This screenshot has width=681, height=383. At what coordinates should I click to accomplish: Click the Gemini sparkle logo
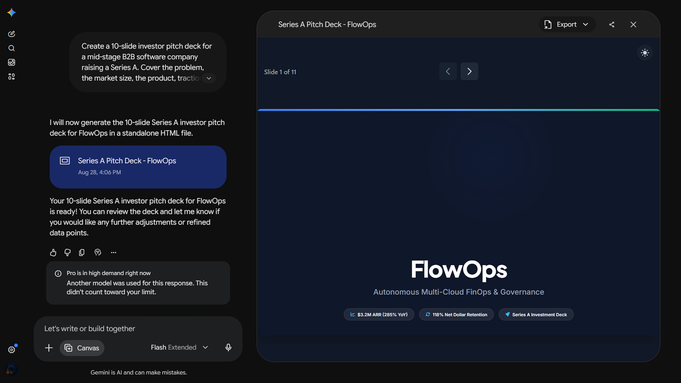pos(11,12)
